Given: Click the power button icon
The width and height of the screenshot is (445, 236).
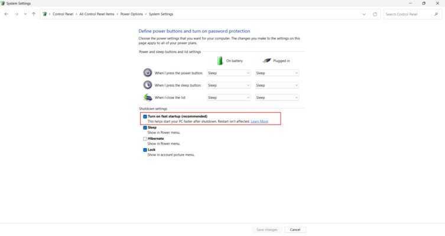Looking at the screenshot, I should 148,73.
